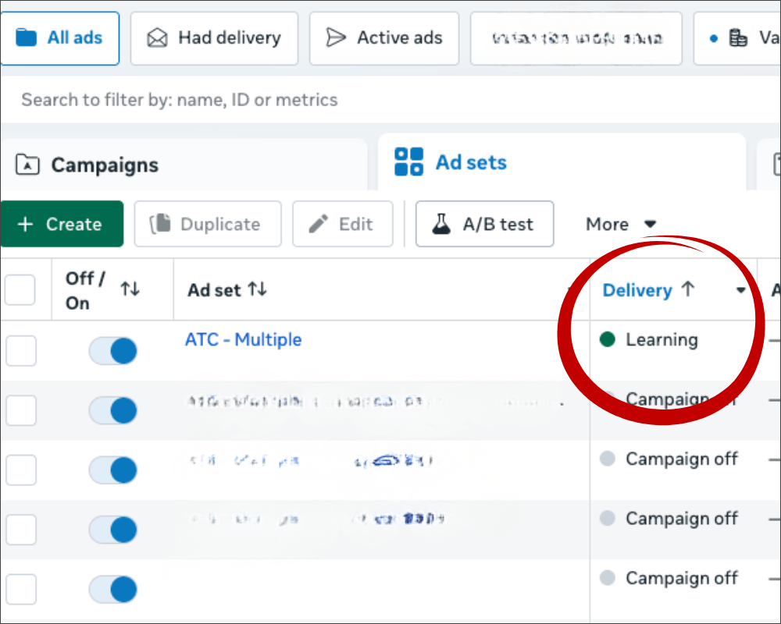Select the fifth row checkbox
Screen dimensions: 781x624
pos(21,589)
